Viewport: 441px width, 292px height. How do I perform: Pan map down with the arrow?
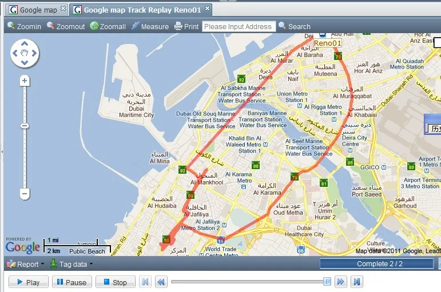click(x=25, y=63)
